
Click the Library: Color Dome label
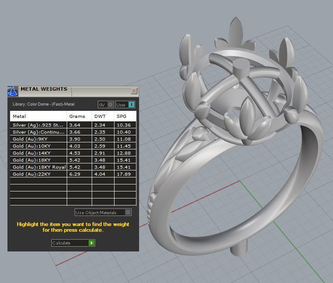tap(43, 104)
